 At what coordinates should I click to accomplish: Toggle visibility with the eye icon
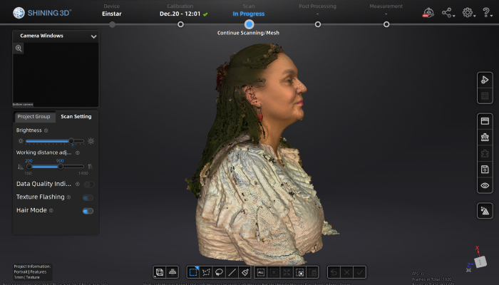pos(485,185)
